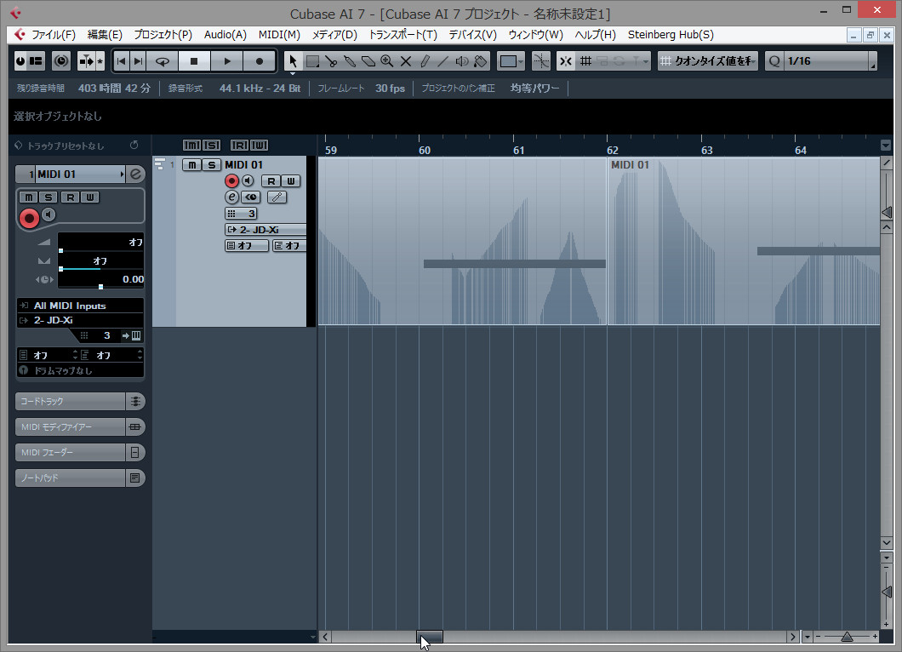This screenshot has height=652, width=902.
Task: Open the window layout setup button
Action: (x=37, y=61)
